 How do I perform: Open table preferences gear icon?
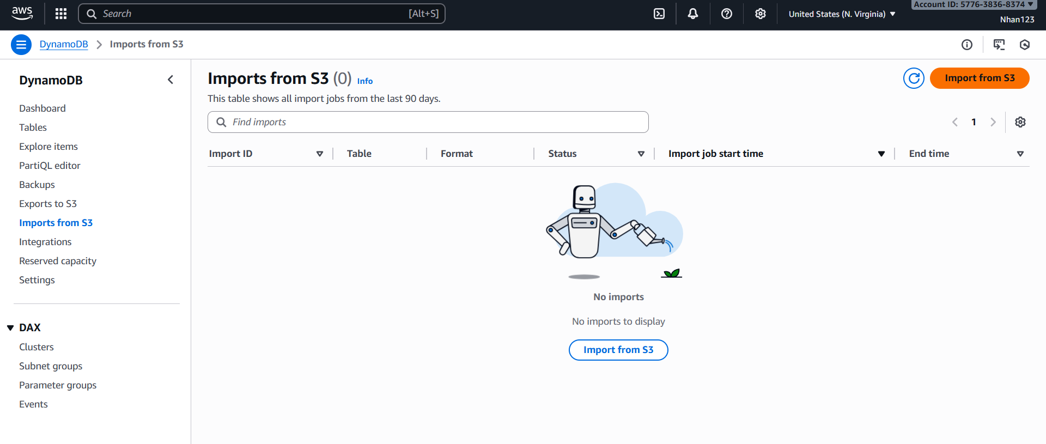[x=1020, y=122]
